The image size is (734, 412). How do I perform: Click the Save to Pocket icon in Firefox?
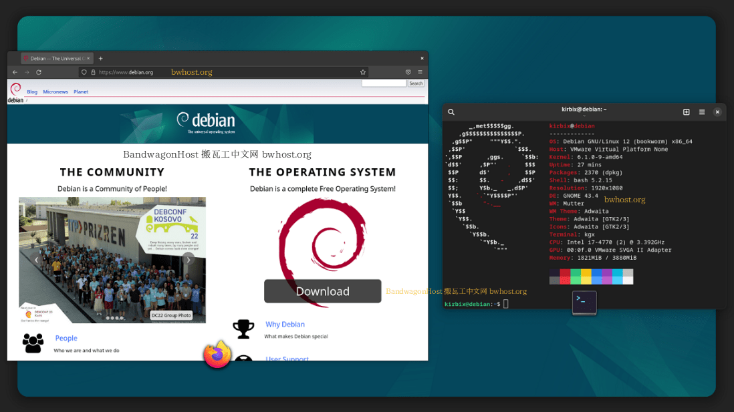(x=408, y=72)
